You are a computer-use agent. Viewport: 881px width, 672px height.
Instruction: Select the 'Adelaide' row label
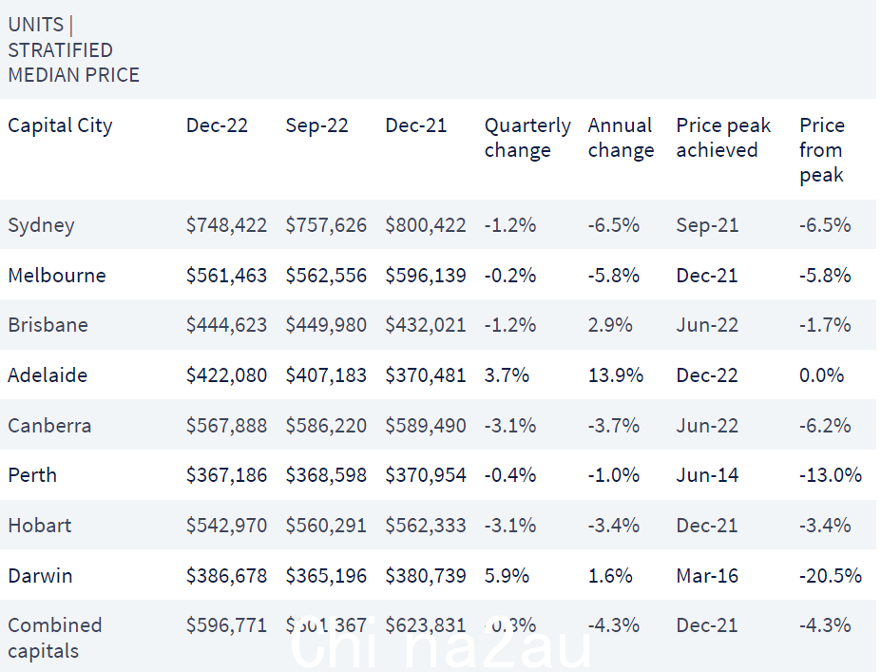[48, 374]
